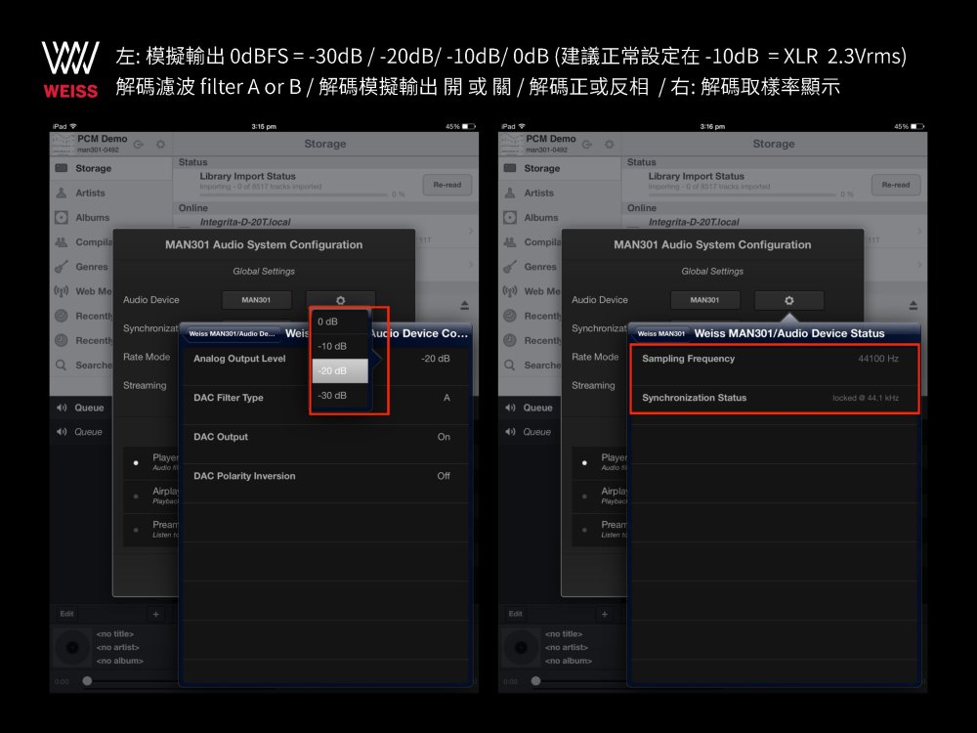The height and width of the screenshot is (733, 977).
Task: Click playback position knob in right iPad
Action: click(535, 681)
